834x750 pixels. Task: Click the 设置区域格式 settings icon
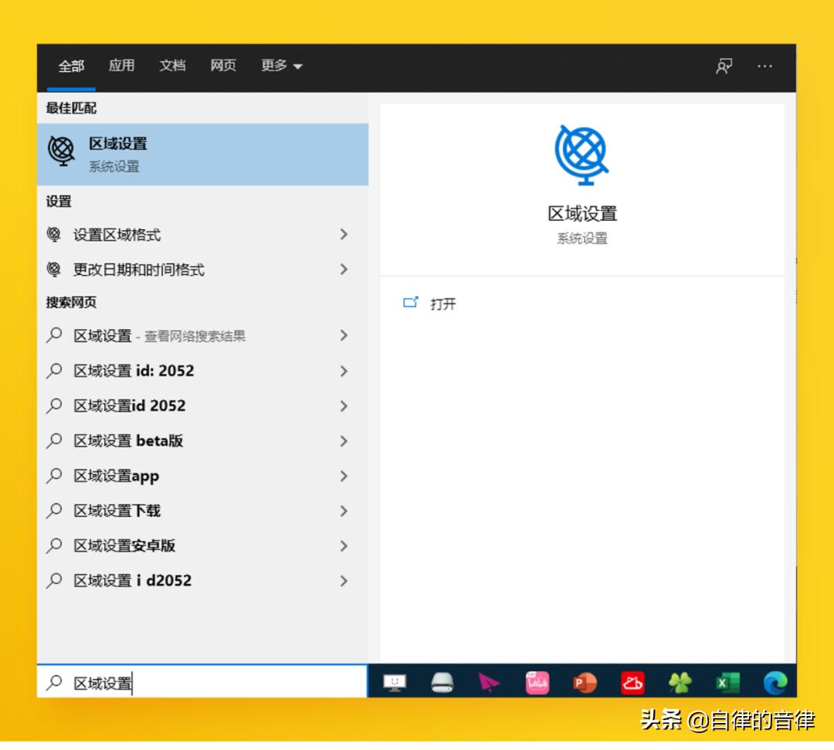[x=54, y=235]
